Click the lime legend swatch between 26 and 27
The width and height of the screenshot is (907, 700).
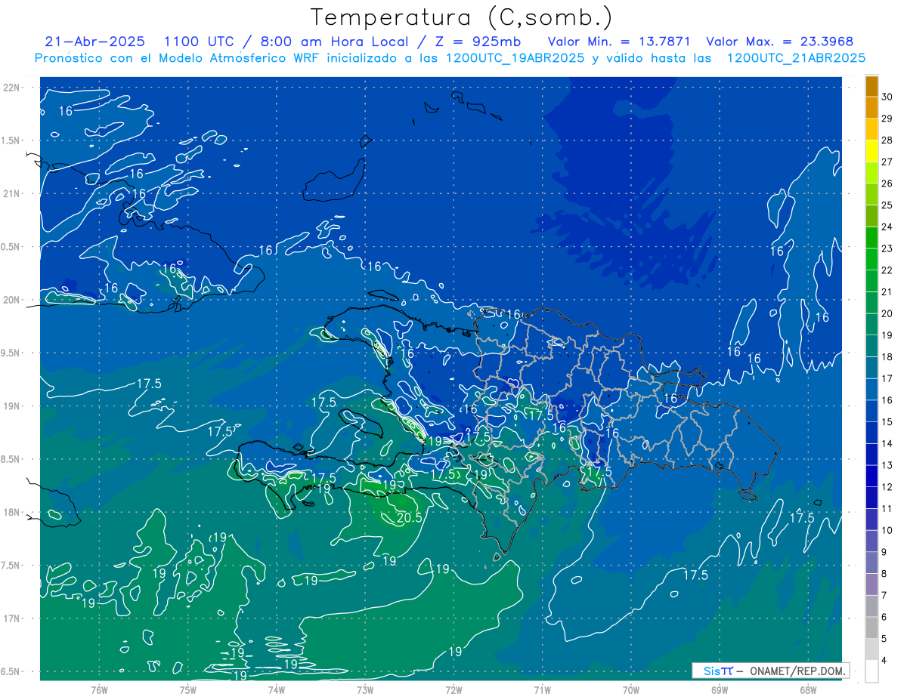tap(871, 172)
